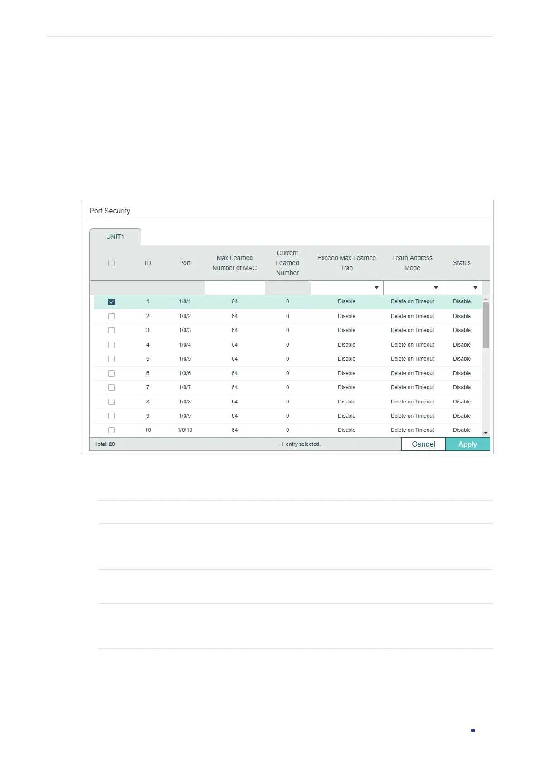Uncheck the checkbox for port 1/0/1

(x=112, y=302)
